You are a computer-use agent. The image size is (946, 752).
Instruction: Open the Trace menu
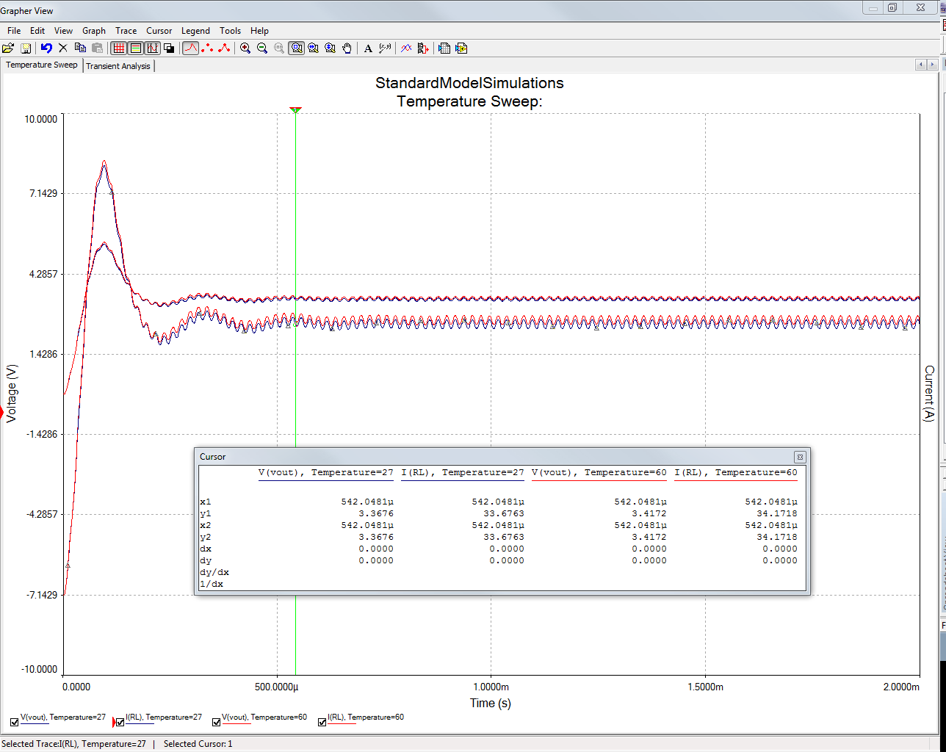pyautogui.click(x=126, y=31)
